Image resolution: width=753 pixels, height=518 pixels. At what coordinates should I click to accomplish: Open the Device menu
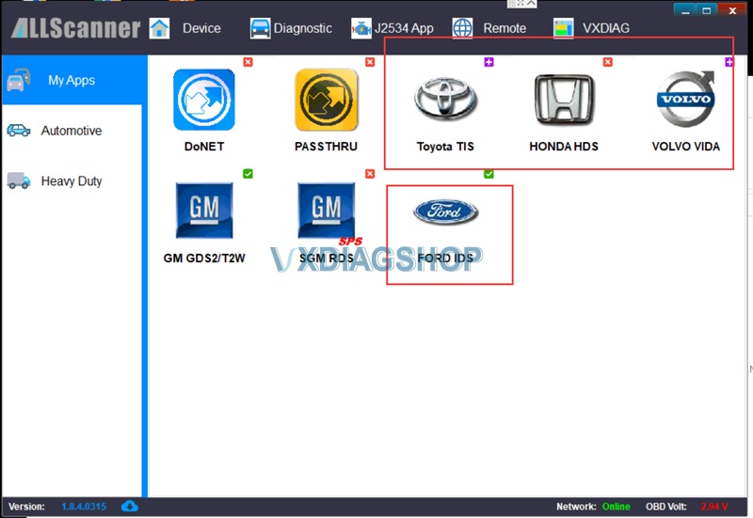coord(201,28)
